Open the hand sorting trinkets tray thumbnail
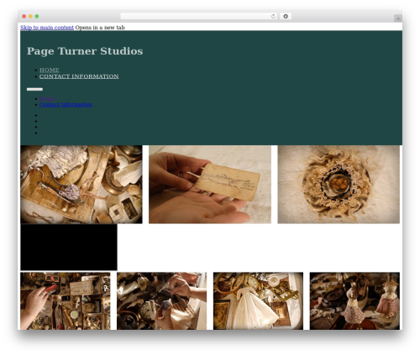Viewport: 420px width, 355px height. coord(66,300)
